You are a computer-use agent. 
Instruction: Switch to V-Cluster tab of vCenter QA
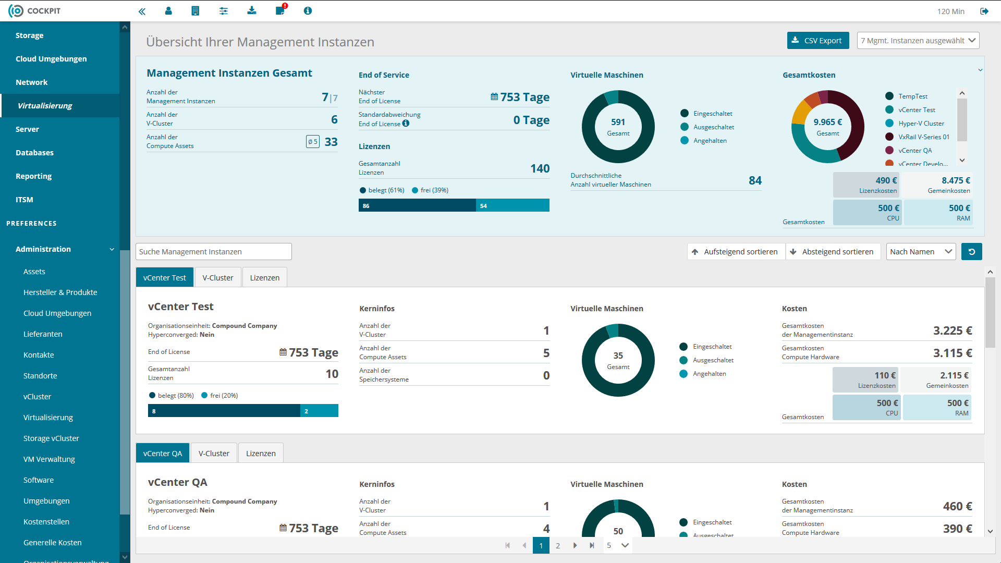pos(214,453)
